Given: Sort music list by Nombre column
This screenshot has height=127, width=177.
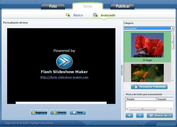Looking at the screenshot, I should [141, 99].
